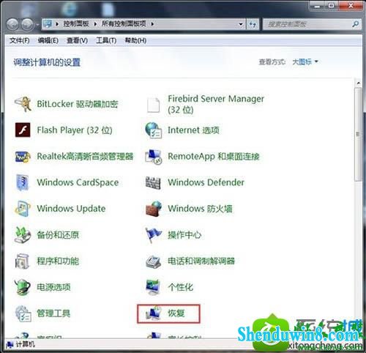The image size is (366, 353).
Task: Click the 控制面板 breadcrumb
Action: 76,23
